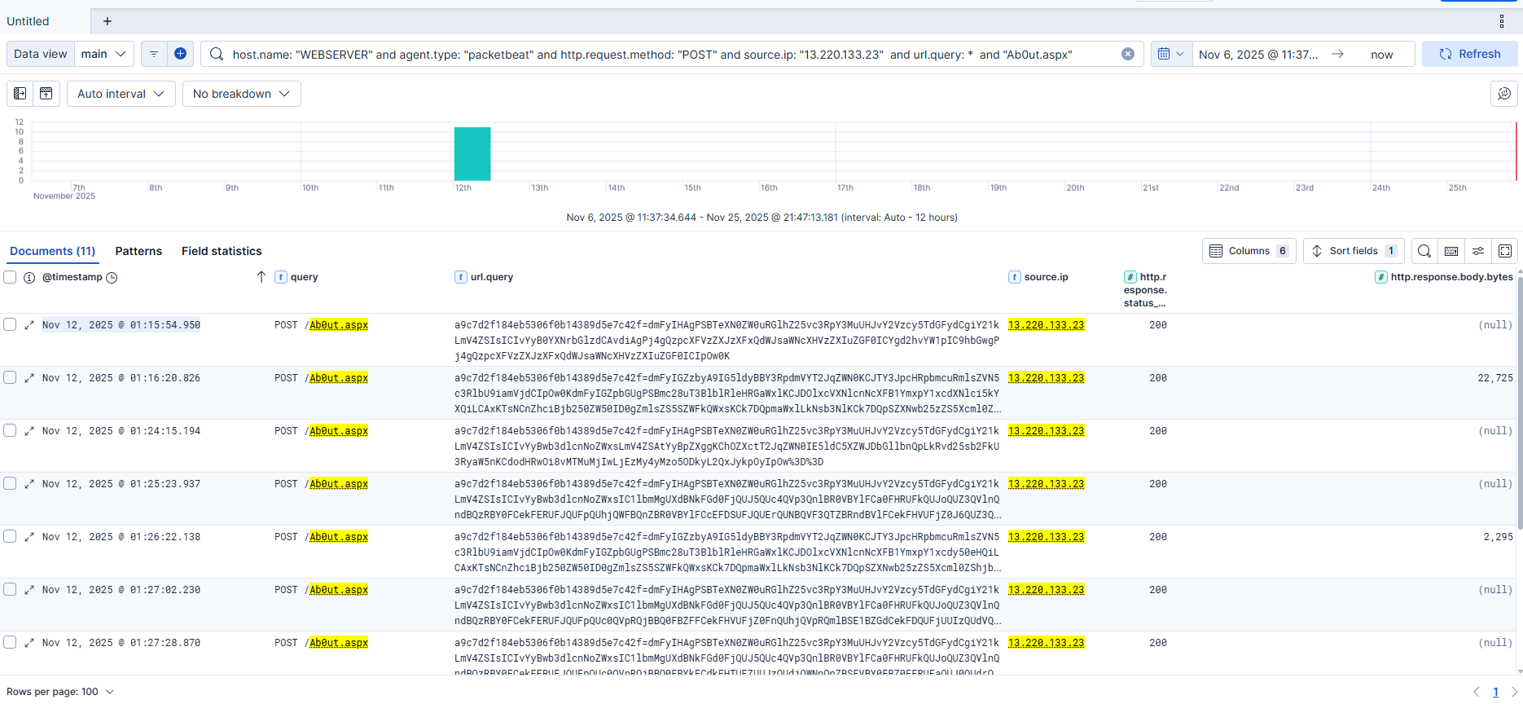1523x704 pixels.
Task: Open keyboard shortcuts icon in table toolbar
Action: coord(1451,251)
